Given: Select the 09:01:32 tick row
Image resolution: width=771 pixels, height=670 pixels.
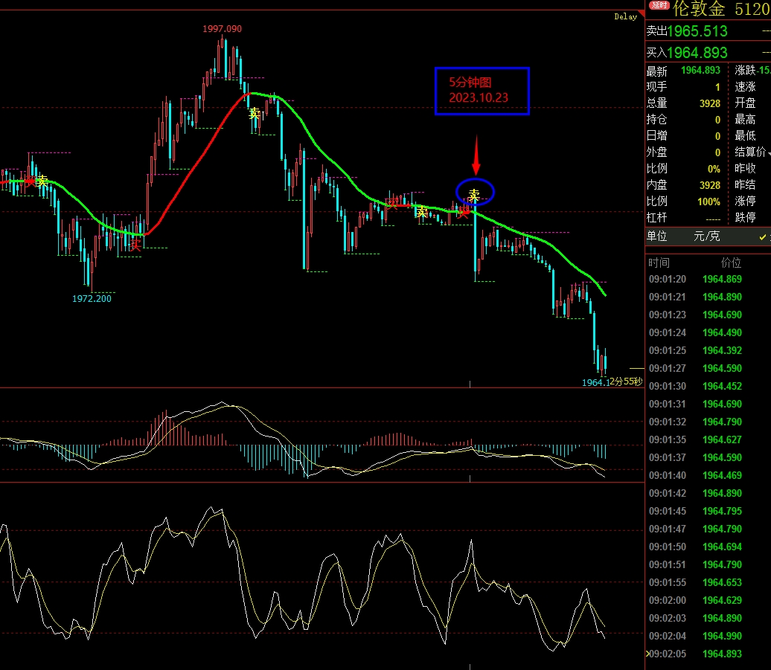Looking at the screenshot, I should tap(708, 422).
